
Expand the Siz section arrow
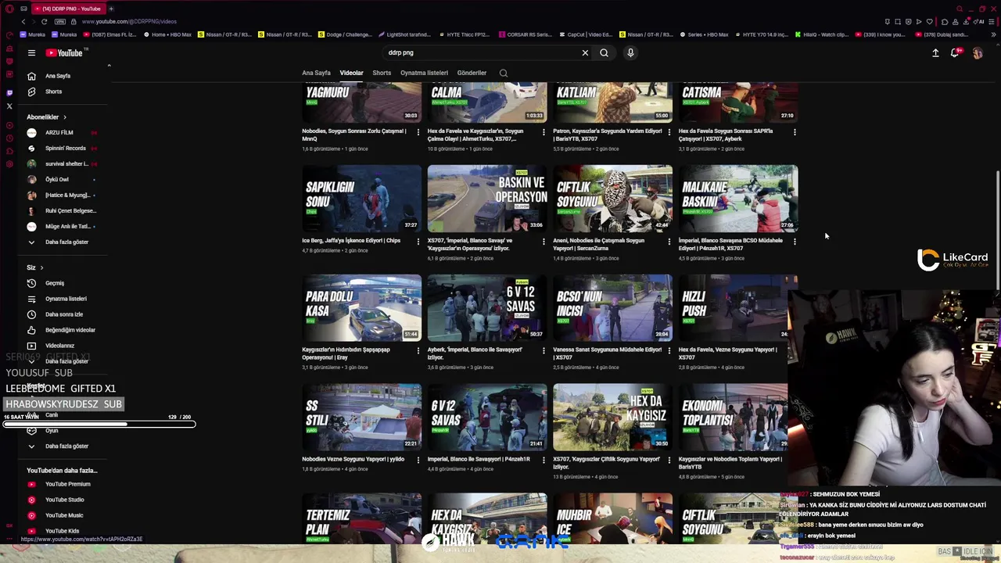[41, 267]
